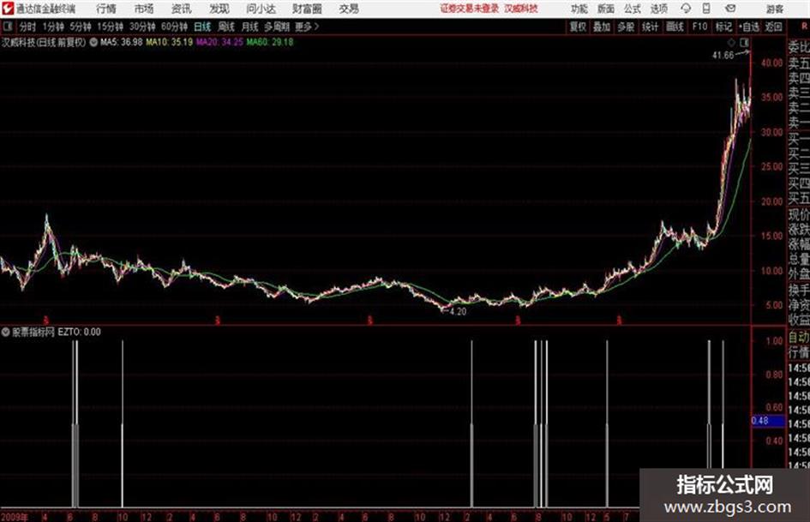Click the 自动 label in the right panel

pyautogui.click(x=799, y=338)
